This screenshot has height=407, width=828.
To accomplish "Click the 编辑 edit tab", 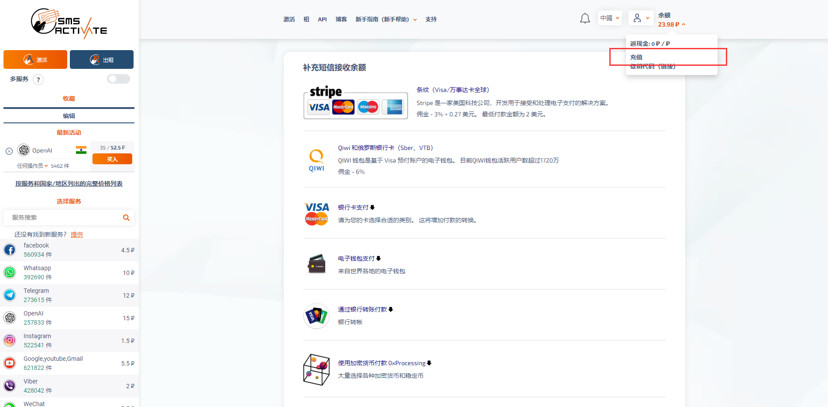I will pyautogui.click(x=69, y=116).
